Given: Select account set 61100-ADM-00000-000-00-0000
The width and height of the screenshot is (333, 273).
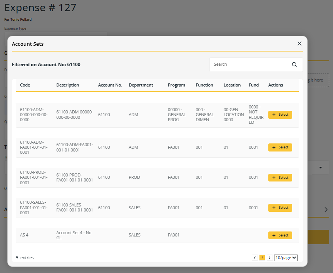Looking at the screenshot, I should [280, 115].
